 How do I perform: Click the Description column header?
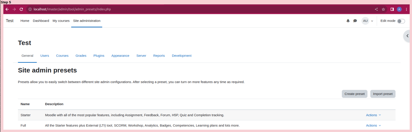(x=54, y=104)
